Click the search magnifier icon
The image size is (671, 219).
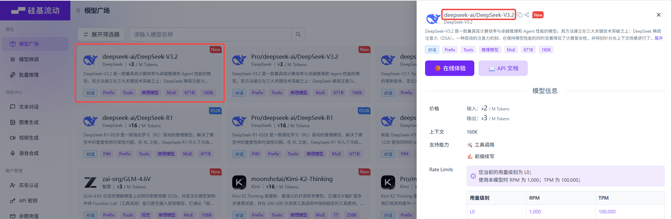pos(298,34)
